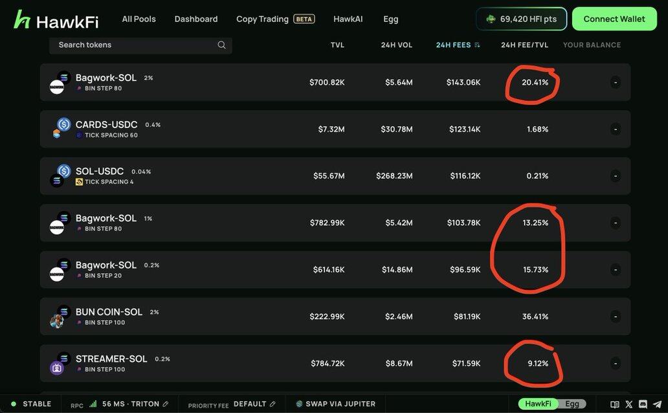Open the X (Twitter) icon in footer
Viewport: 668px width, 413px height.
[629, 404]
